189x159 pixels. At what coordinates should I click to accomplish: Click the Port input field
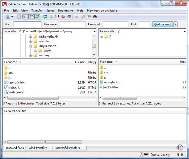(x=145, y=24)
